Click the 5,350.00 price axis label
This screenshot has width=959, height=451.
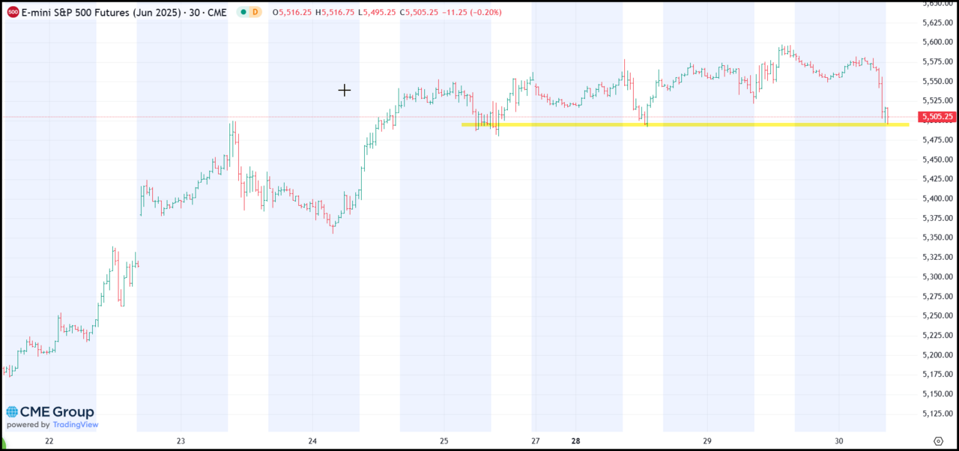[938, 237]
